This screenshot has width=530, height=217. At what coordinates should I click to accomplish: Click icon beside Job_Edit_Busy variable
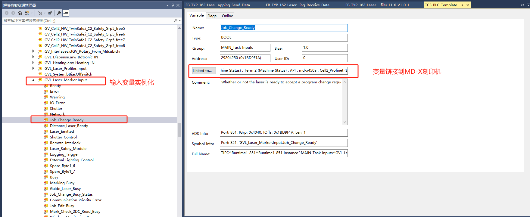pyautogui.click(x=46, y=206)
